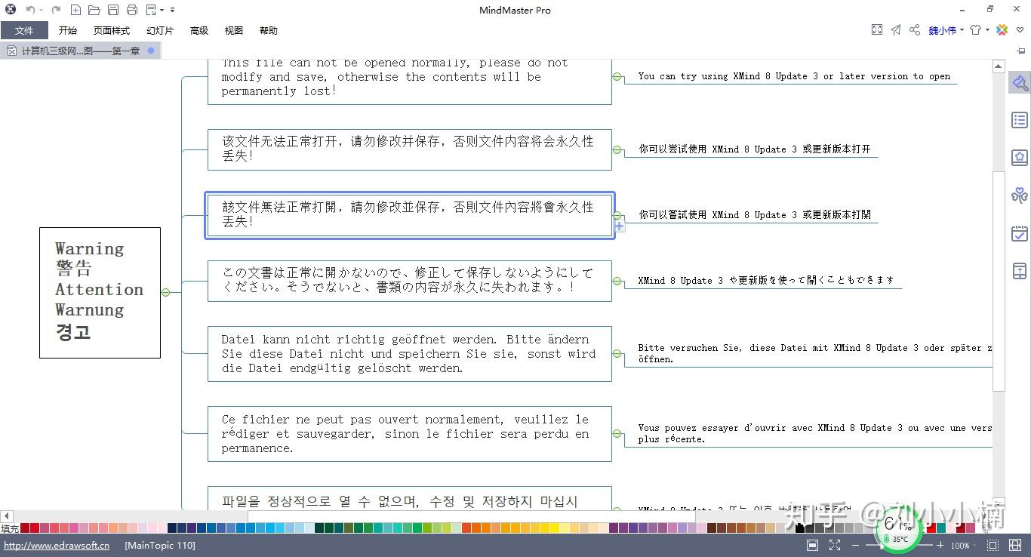Open the outline panel icon on right sidebar
1031x557 pixels.
click(x=1020, y=119)
